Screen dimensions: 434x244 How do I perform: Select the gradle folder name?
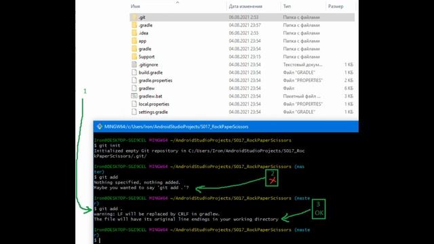coord(145,49)
